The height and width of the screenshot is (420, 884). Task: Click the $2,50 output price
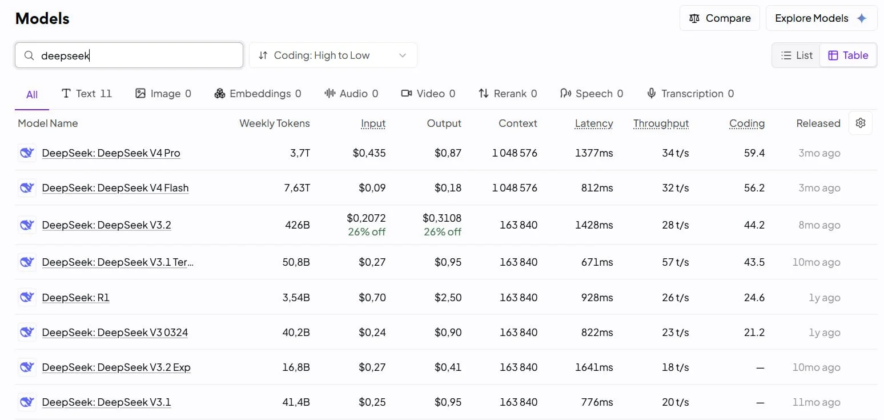[x=448, y=298]
